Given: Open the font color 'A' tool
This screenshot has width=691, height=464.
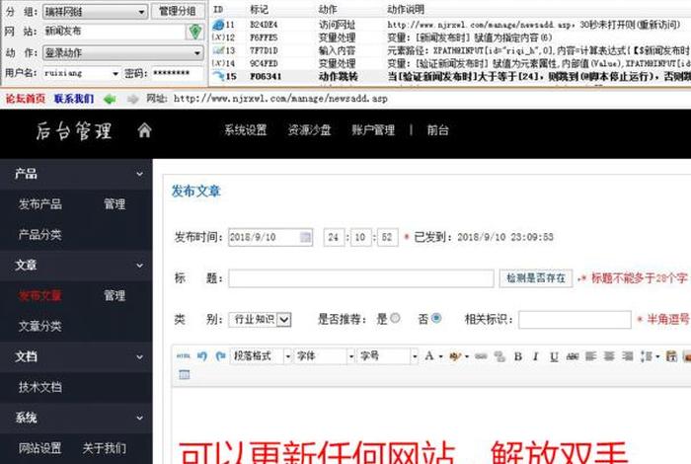Looking at the screenshot, I should tap(429, 356).
